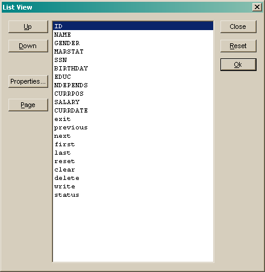Reset the list order
The image size is (265, 272).
pos(238,46)
